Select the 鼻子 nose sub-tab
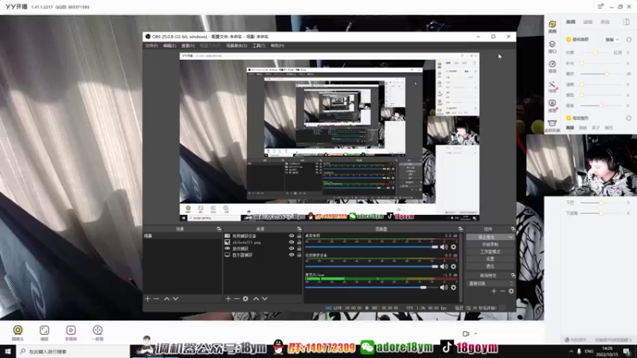Image resolution: width=637 pixels, height=358 pixels. pyautogui.click(x=596, y=127)
